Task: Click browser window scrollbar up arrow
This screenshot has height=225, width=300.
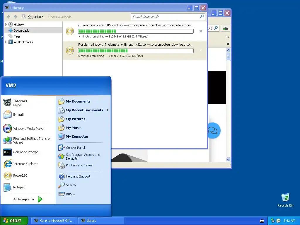Action: coord(228,50)
